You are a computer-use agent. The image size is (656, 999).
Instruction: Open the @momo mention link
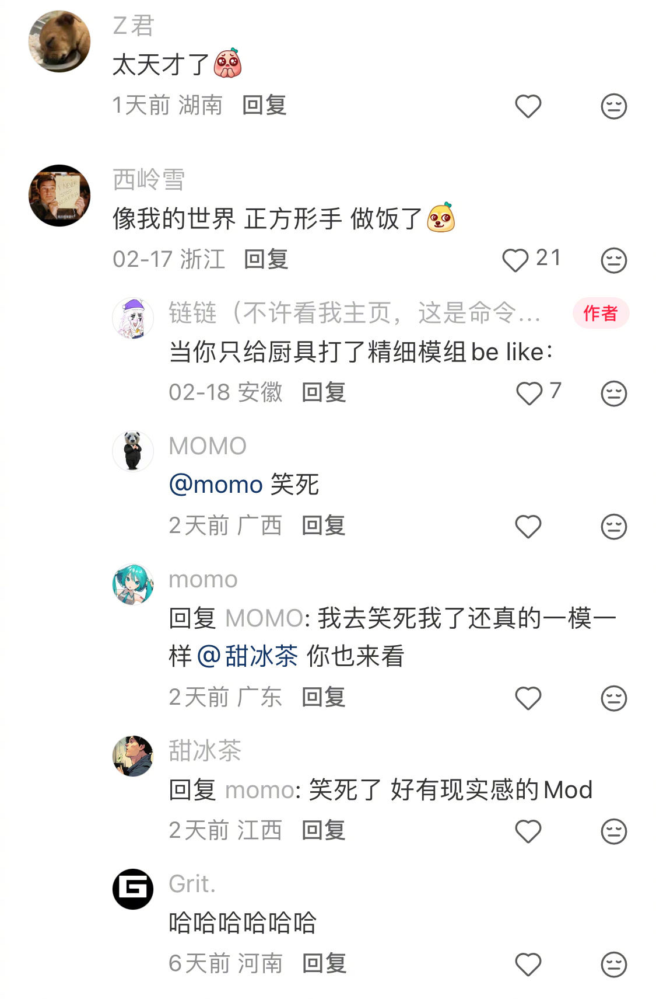[x=216, y=485]
